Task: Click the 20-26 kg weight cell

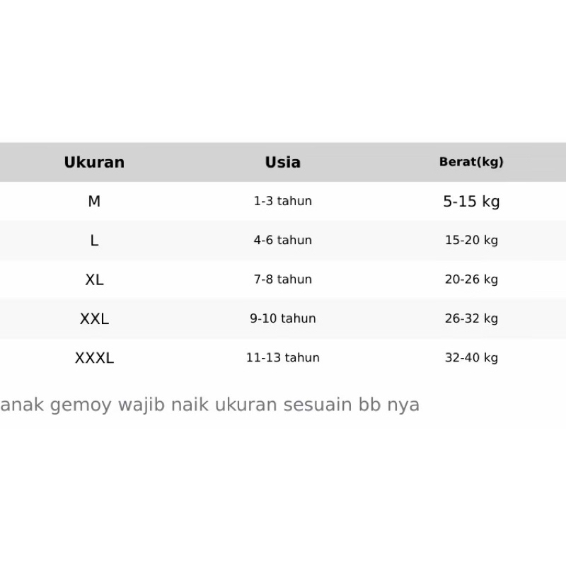Action: (x=471, y=279)
